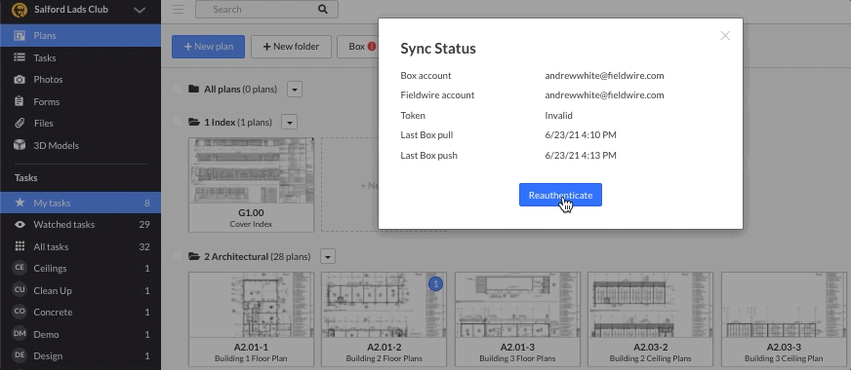Click the 3D Models cube icon
Image resolution: width=851 pixels, height=370 pixels.
(x=20, y=145)
